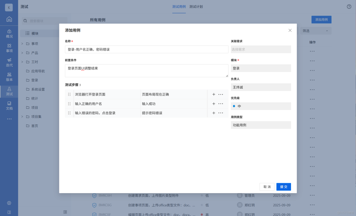Open the 关联需求 selection dropdown

coord(260,49)
